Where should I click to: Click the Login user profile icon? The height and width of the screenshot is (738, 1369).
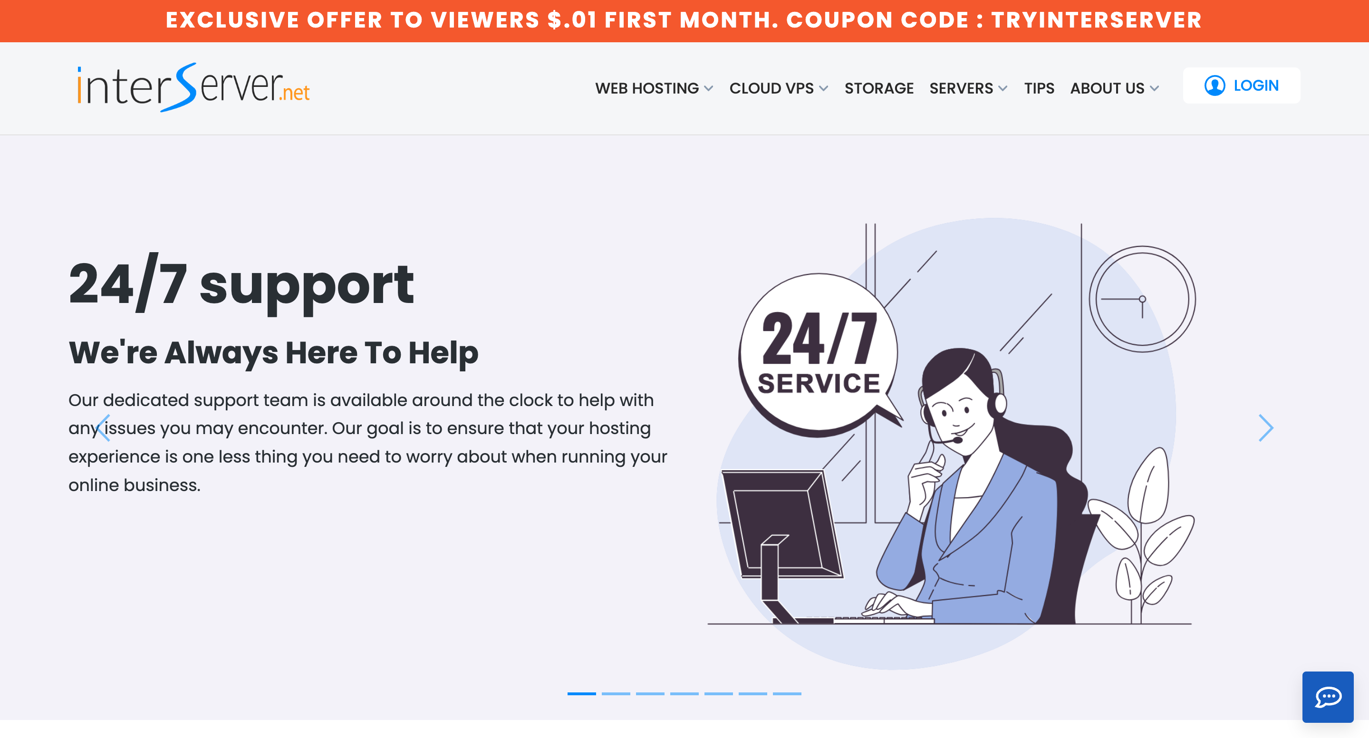[1215, 85]
